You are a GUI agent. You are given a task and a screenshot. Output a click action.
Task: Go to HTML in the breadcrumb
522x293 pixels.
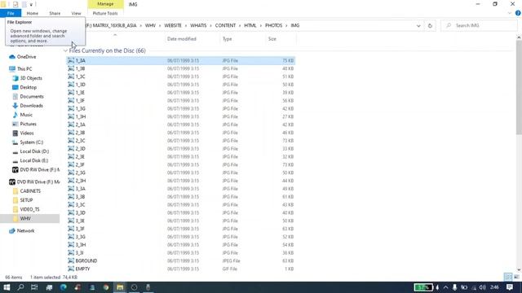click(250, 25)
